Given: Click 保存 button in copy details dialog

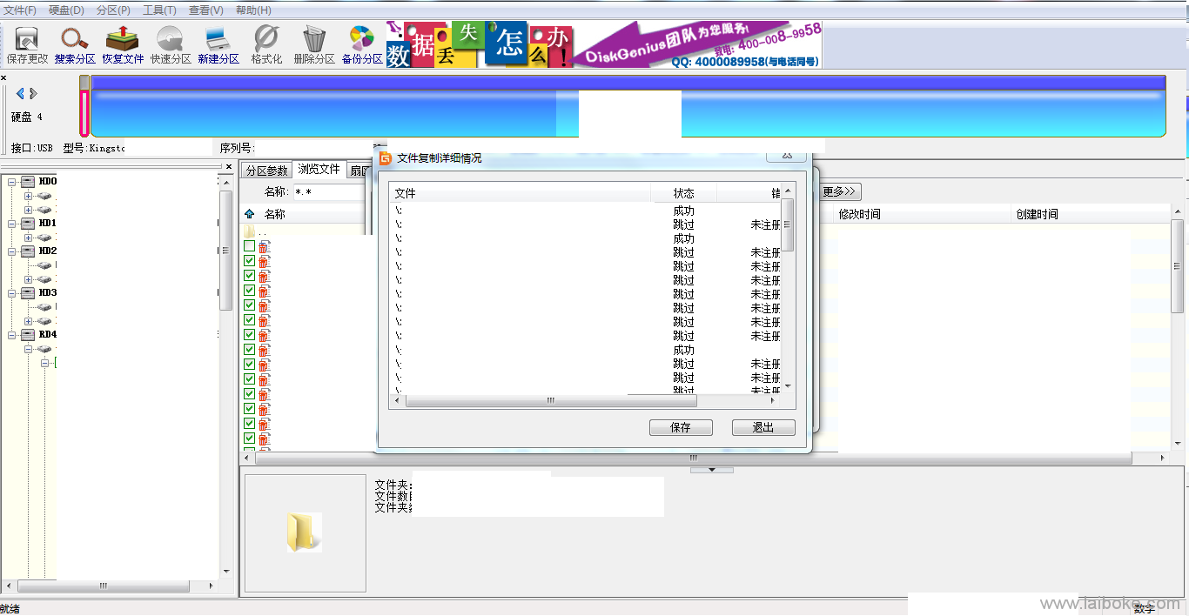Looking at the screenshot, I should point(681,427).
